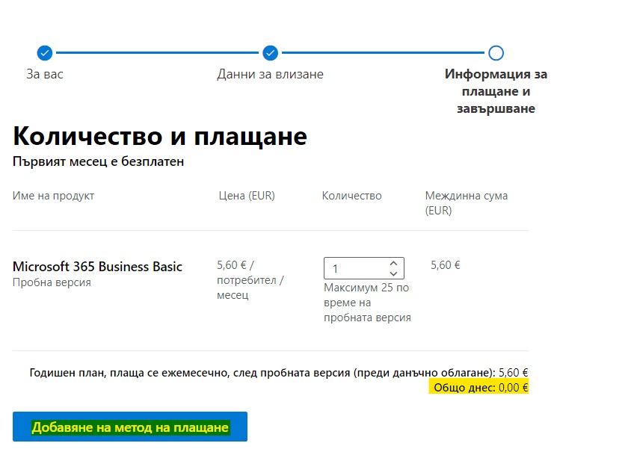This screenshot has width=634, height=449.
Task: Click the 'Междинна сума (EUR)' column header
Action: [466, 202]
